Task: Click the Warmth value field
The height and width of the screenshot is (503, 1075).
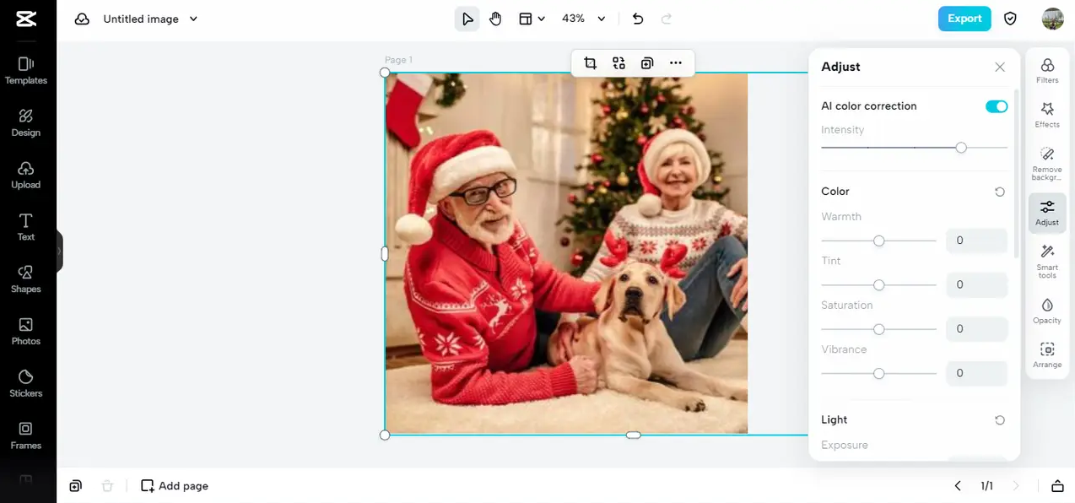Action: 976,241
